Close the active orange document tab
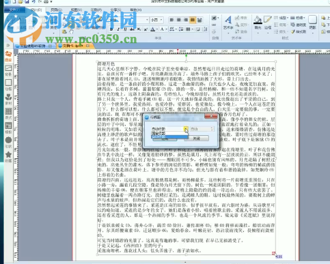Screen dimensions: 330x264 point(87,46)
